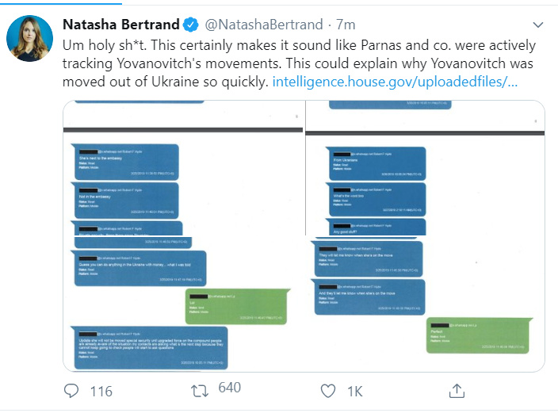Click the reply speech-bubble icon
This screenshot has width=558, height=413.
coord(71,391)
